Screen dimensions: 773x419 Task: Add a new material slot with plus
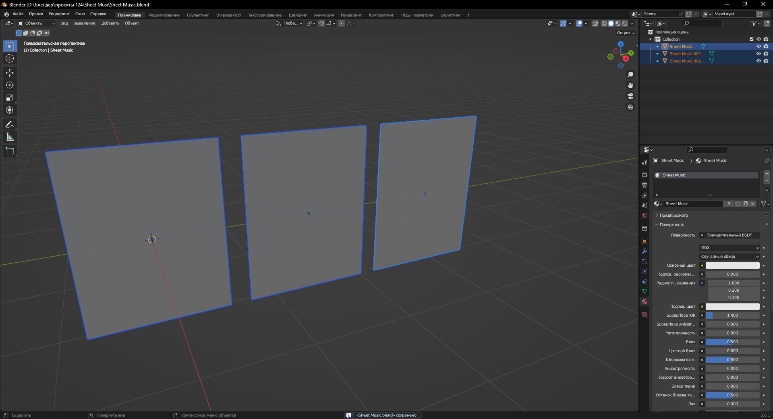[767, 174]
